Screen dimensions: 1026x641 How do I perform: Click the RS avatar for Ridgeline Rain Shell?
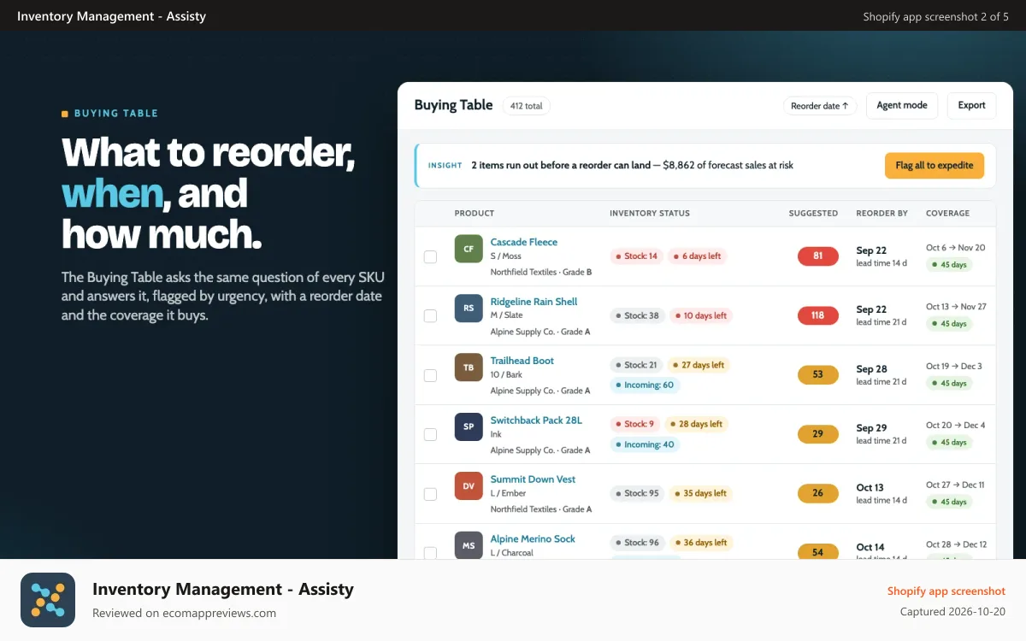point(469,309)
